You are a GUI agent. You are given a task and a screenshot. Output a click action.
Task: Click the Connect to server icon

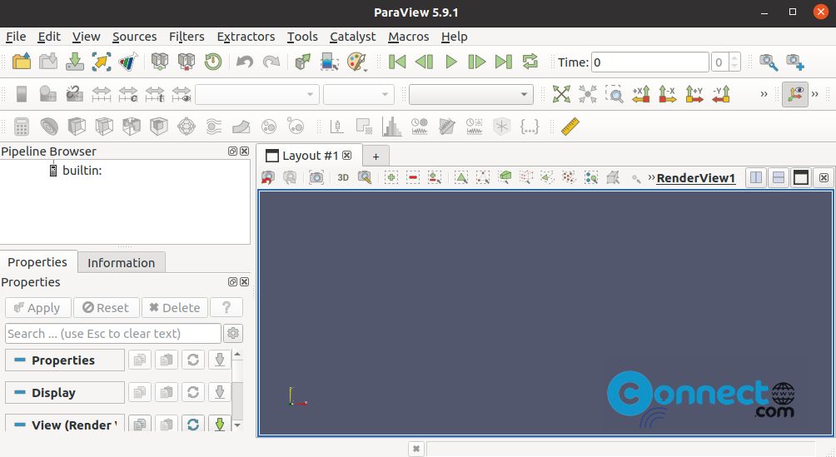[x=159, y=62]
